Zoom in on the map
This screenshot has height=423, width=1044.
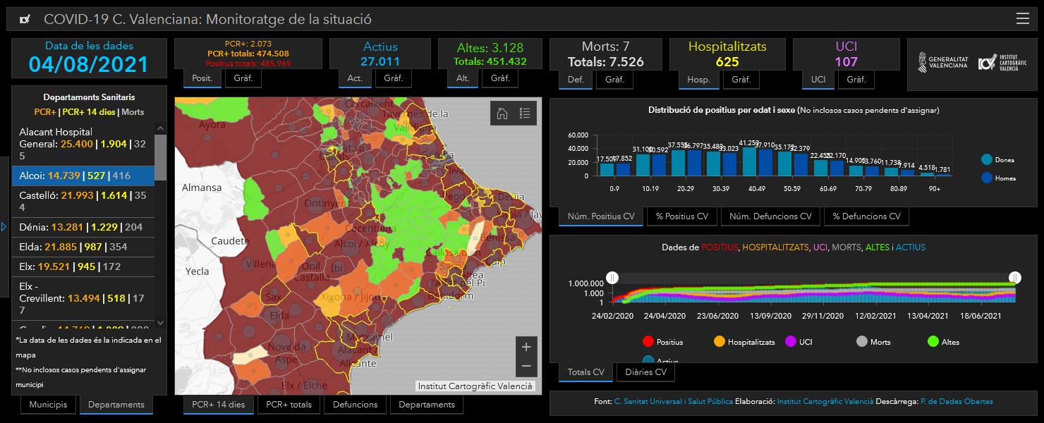coord(526,347)
